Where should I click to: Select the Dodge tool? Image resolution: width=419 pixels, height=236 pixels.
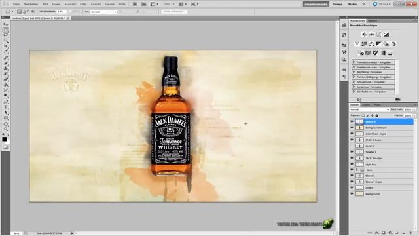[x=6, y=96]
